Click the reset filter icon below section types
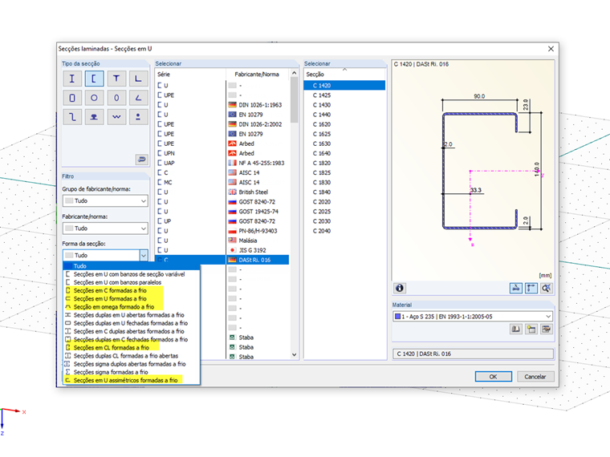This screenshot has height=457, width=610. coord(141,160)
